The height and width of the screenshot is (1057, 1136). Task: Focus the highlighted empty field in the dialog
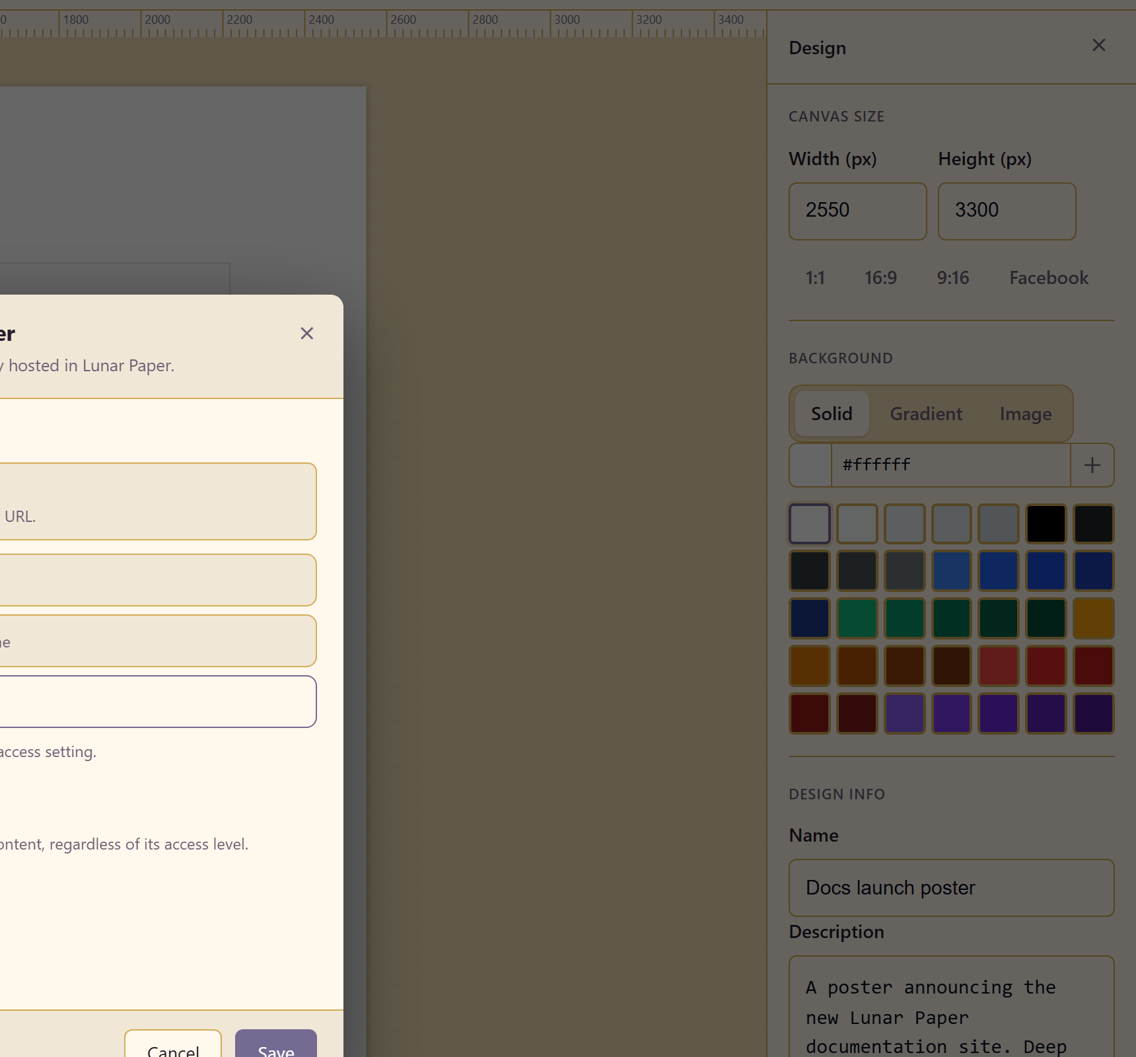pos(158,702)
